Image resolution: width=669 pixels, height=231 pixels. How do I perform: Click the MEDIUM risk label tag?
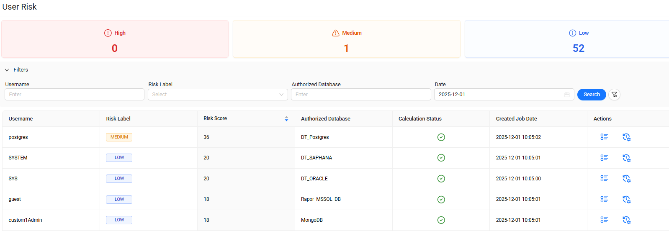[x=119, y=137]
